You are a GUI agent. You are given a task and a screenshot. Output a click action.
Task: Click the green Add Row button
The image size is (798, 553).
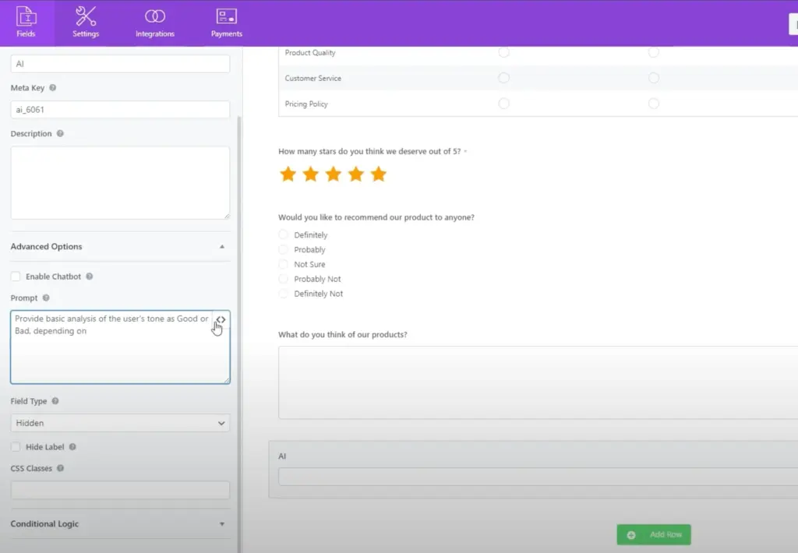click(x=653, y=534)
